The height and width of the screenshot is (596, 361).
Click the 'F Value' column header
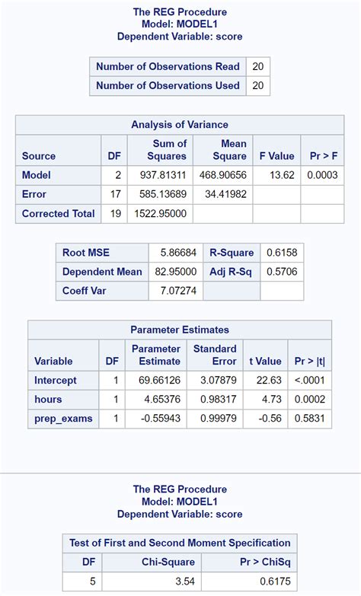coord(277,156)
